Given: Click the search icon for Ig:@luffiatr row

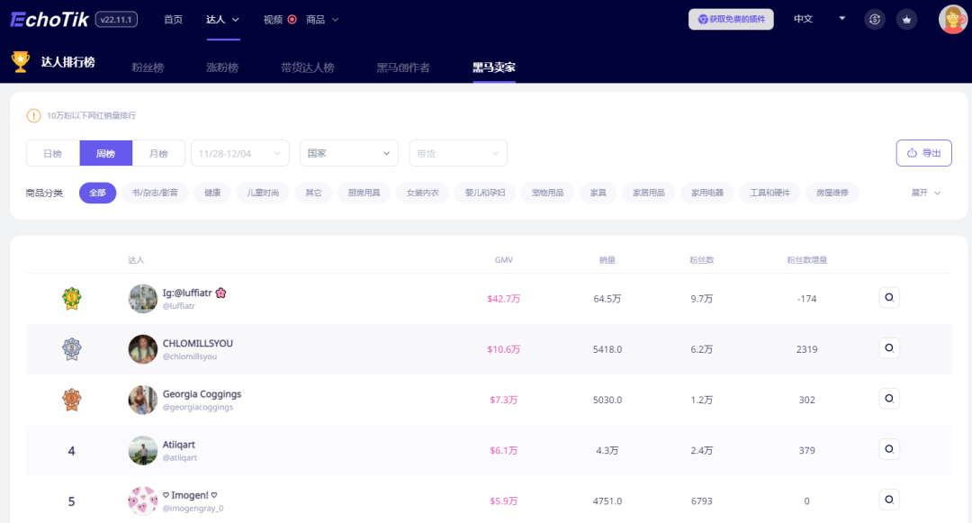Looking at the screenshot, I should (889, 297).
